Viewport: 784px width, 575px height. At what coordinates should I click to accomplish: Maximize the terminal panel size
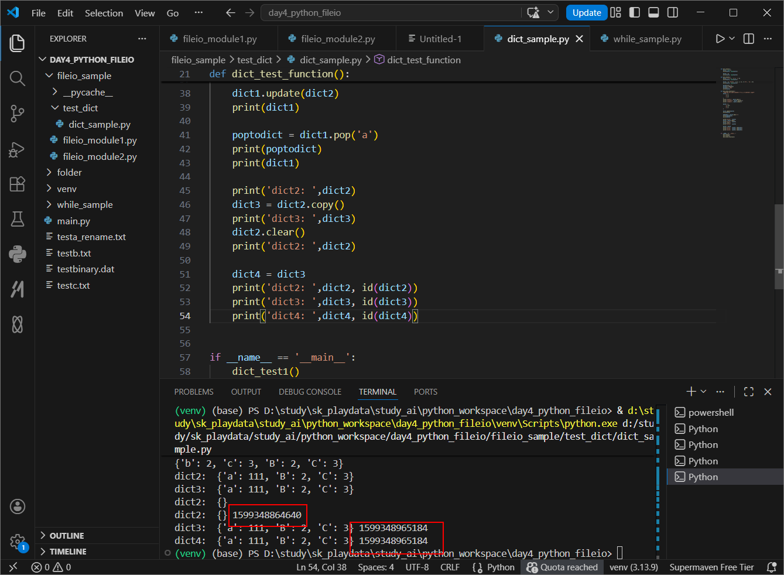click(749, 392)
